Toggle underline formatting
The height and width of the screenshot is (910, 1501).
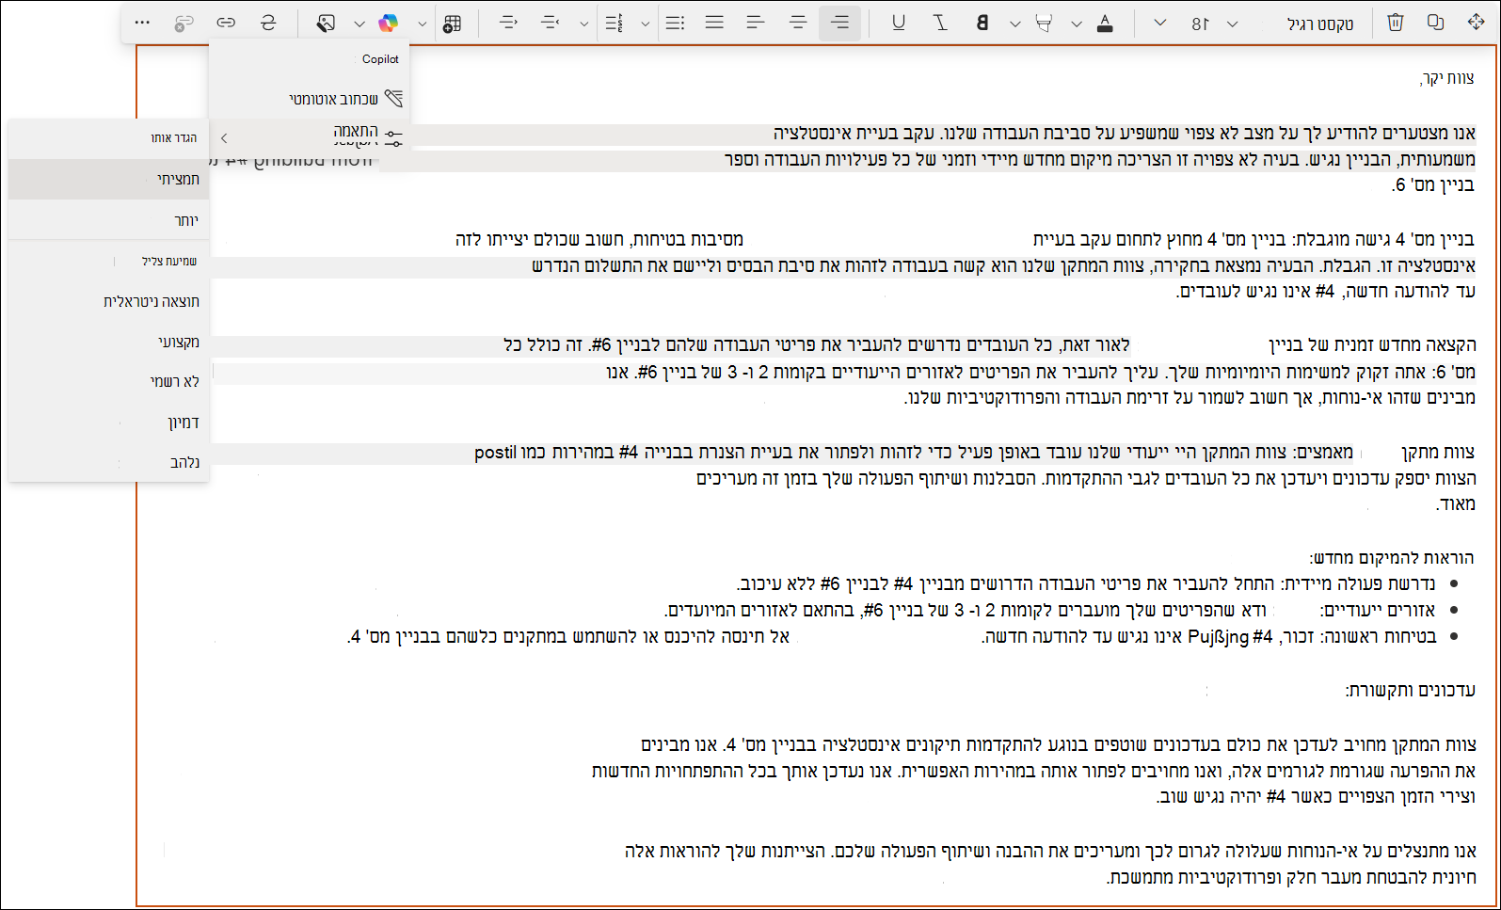click(899, 23)
